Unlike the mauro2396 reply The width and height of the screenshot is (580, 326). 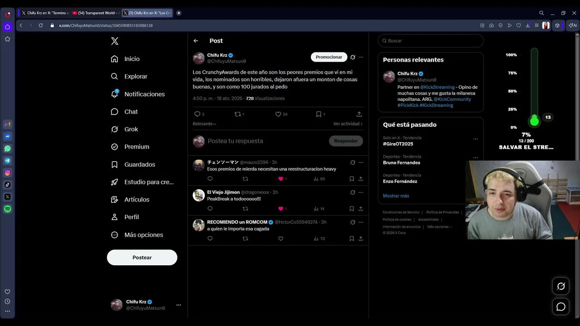pyautogui.click(x=280, y=179)
